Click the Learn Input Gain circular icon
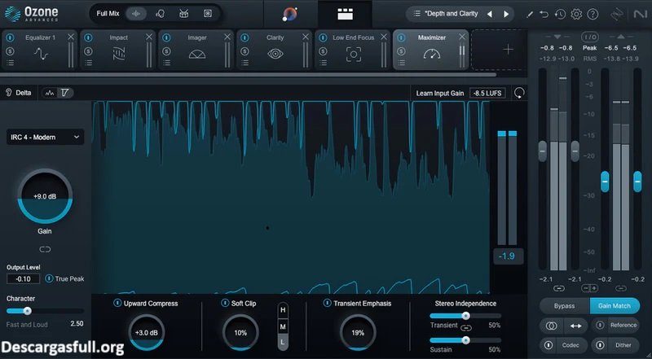Image resolution: width=652 pixels, height=359 pixels. [x=519, y=93]
